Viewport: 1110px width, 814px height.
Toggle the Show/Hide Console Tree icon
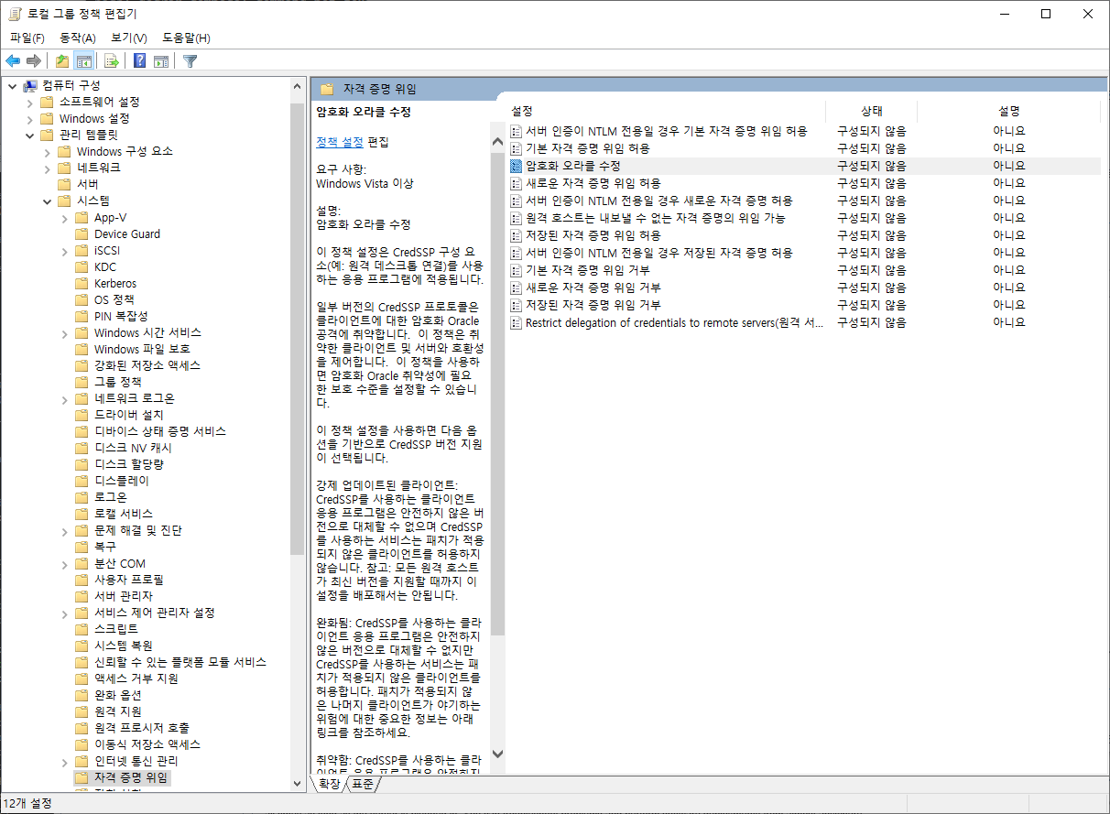83,61
